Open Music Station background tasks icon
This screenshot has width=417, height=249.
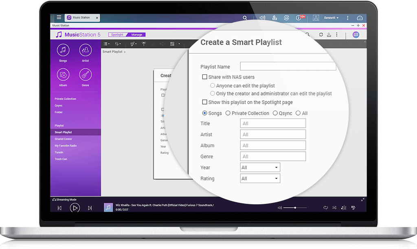tap(329, 35)
